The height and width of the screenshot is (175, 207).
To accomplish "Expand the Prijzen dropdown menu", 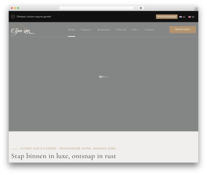I will pyautogui.click(x=86, y=30).
